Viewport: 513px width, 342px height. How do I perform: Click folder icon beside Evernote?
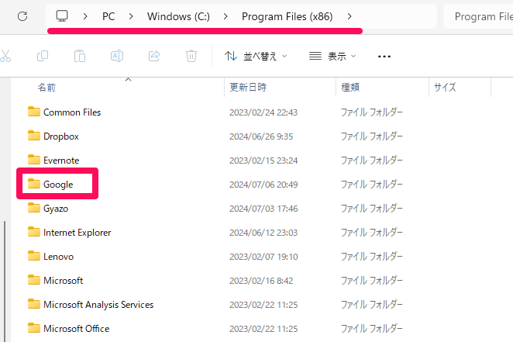34,160
